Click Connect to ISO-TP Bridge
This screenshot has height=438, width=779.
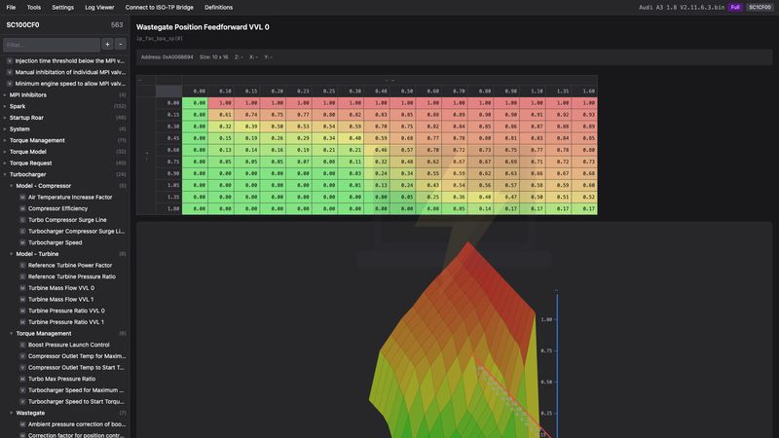159,7
